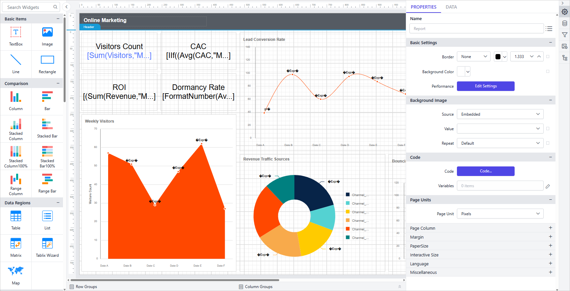
Task: Pick the Stacked Bar chart widget
Action: (x=47, y=129)
